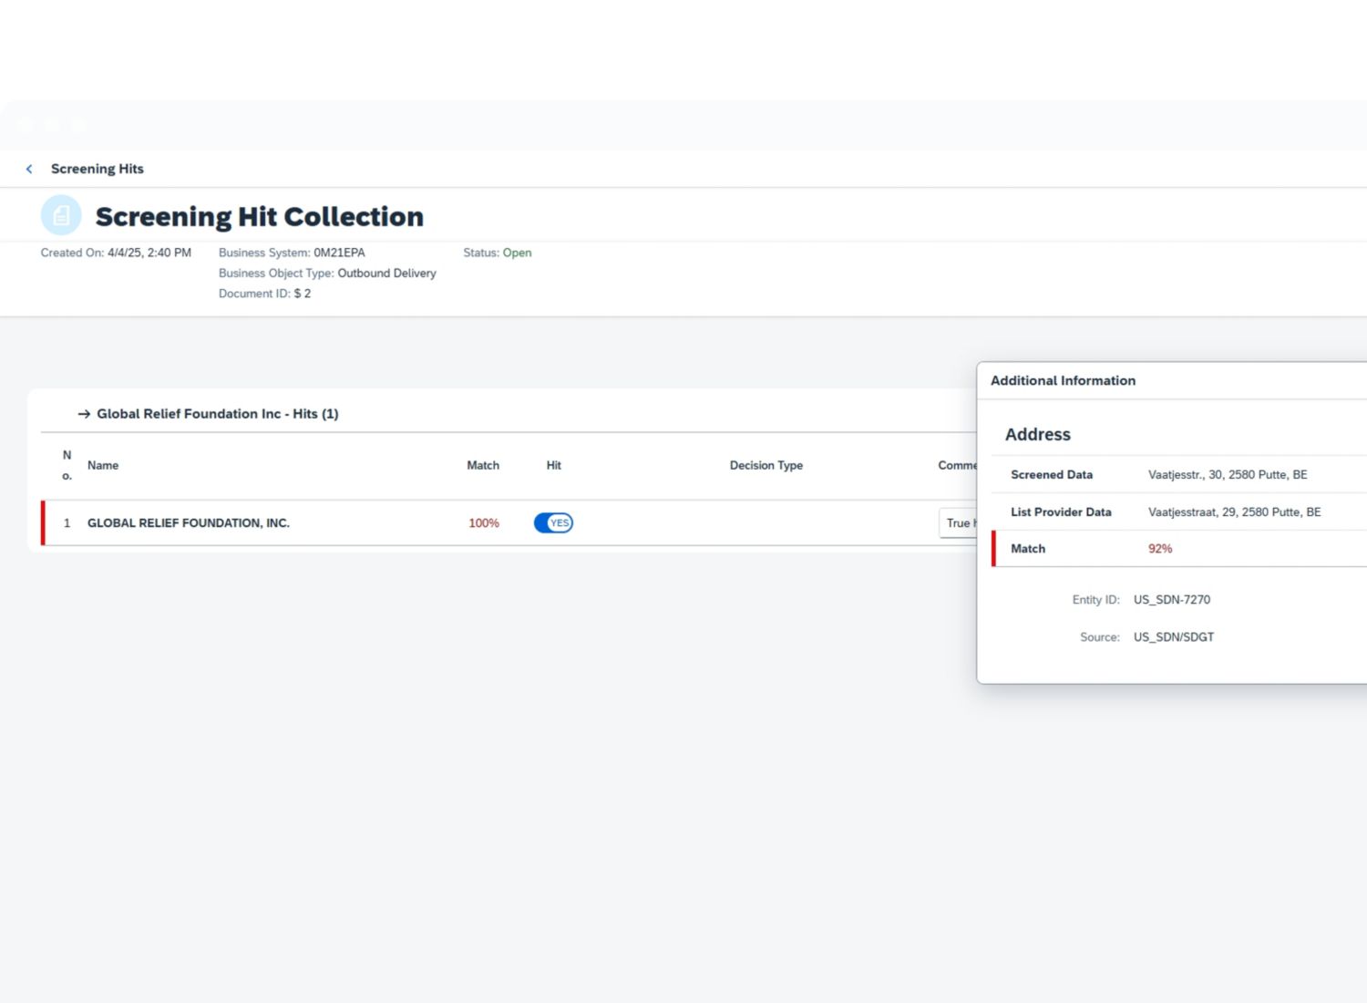The height and width of the screenshot is (1003, 1367).
Task: Click the Entity ID value US_SDN-7270
Action: point(1172,600)
